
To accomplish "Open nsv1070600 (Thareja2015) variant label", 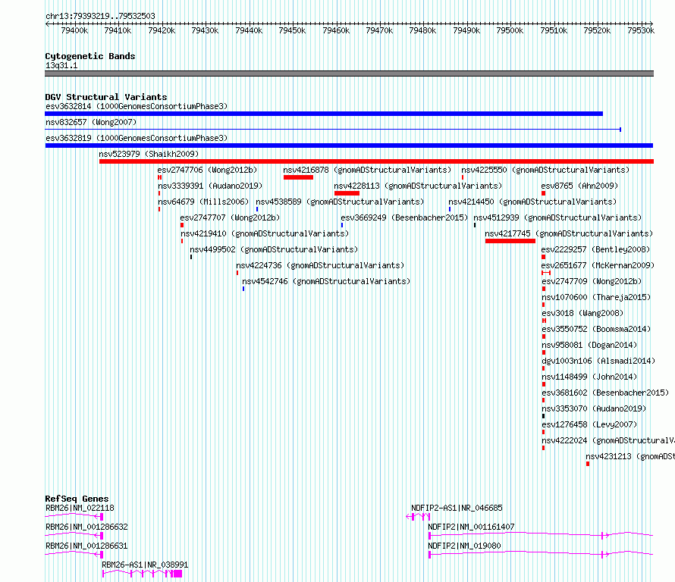I will click(596, 297).
